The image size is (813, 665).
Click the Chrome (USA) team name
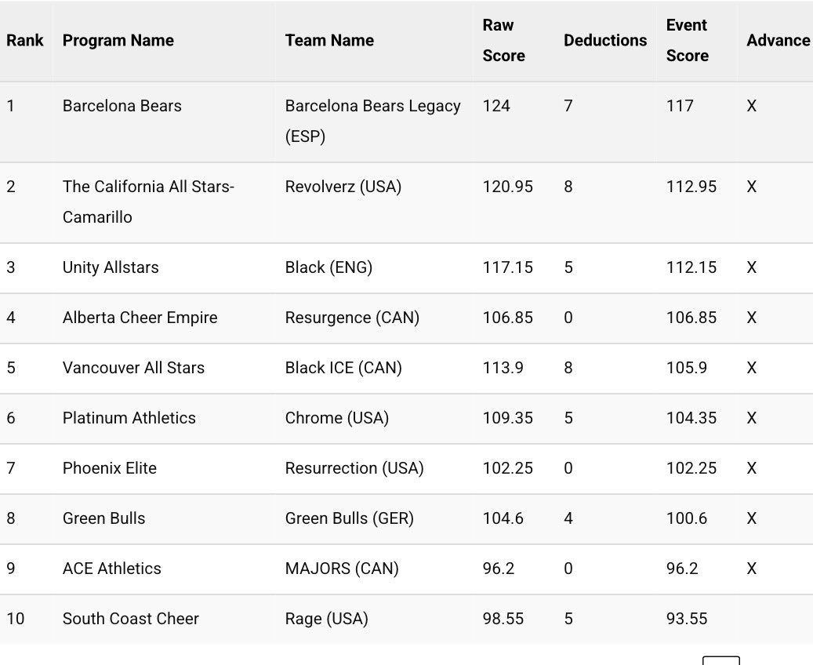[x=336, y=418]
